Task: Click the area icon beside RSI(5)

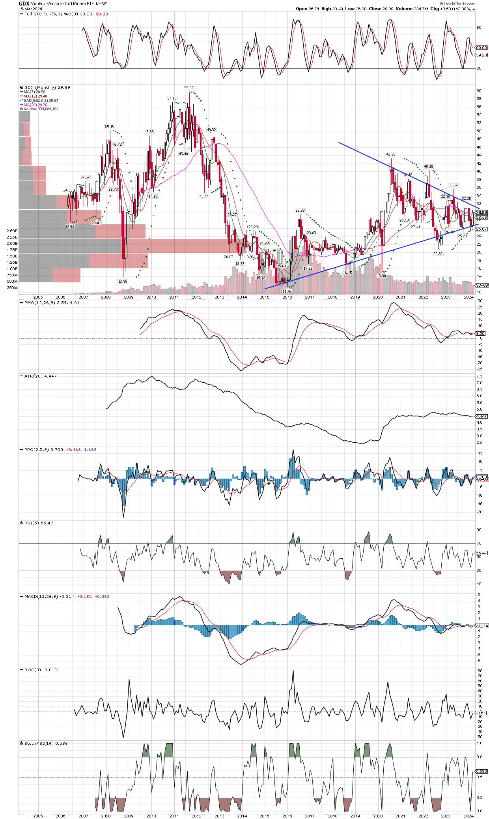Action: pos(21,523)
